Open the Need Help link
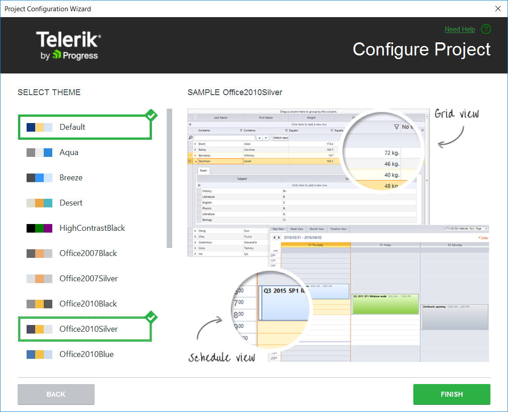Screen dimensions: 508x412 click(459, 29)
